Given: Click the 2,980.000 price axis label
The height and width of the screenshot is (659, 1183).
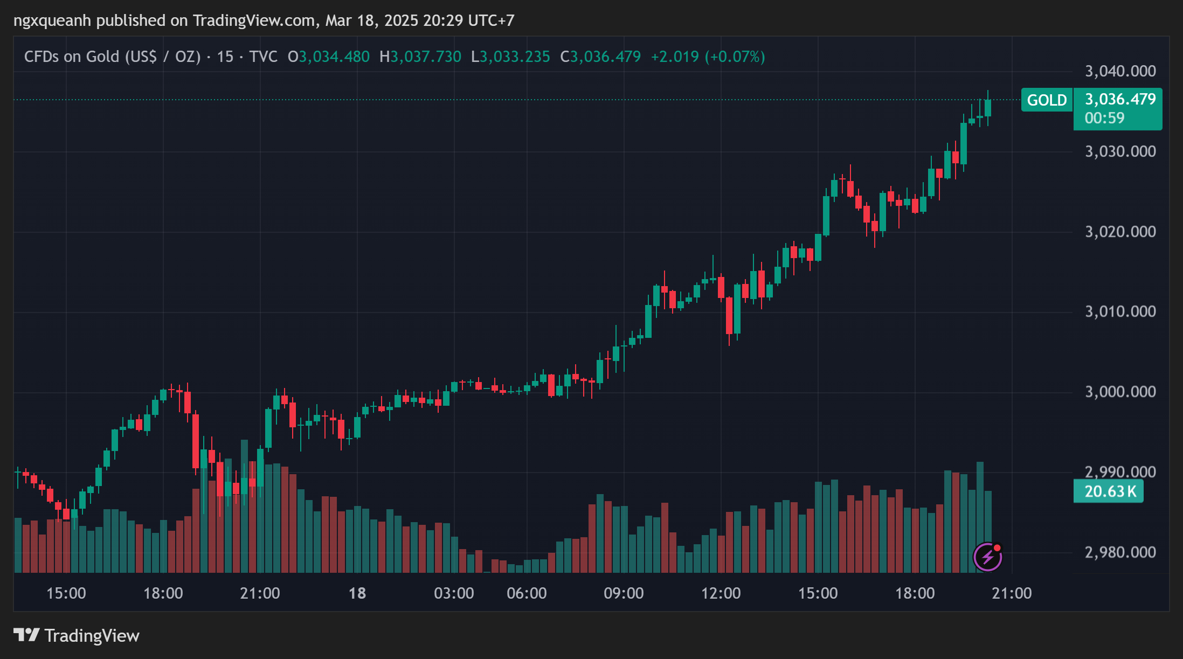Looking at the screenshot, I should click(x=1120, y=552).
